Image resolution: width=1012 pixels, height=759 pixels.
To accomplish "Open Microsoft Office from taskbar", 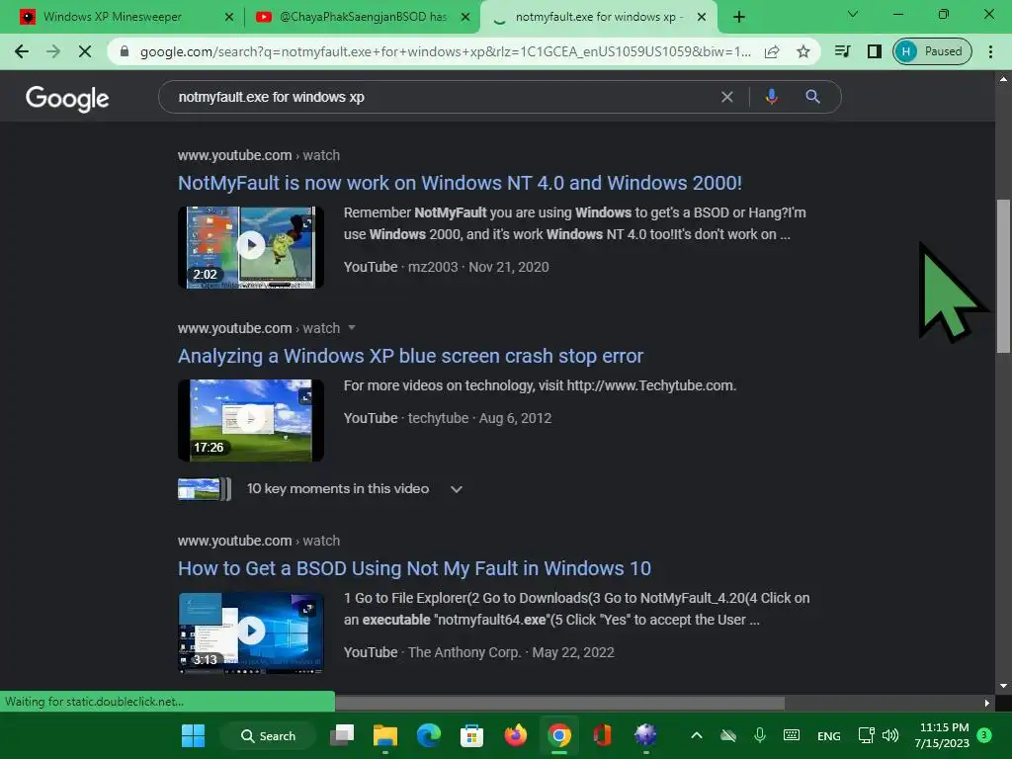I will [x=602, y=735].
